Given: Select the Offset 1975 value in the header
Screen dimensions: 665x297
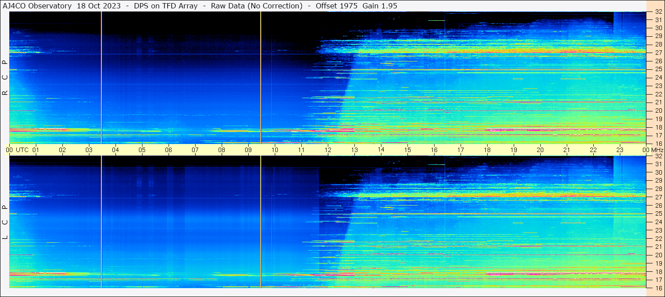Looking at the screenshot, I should (x=332, y=6).
